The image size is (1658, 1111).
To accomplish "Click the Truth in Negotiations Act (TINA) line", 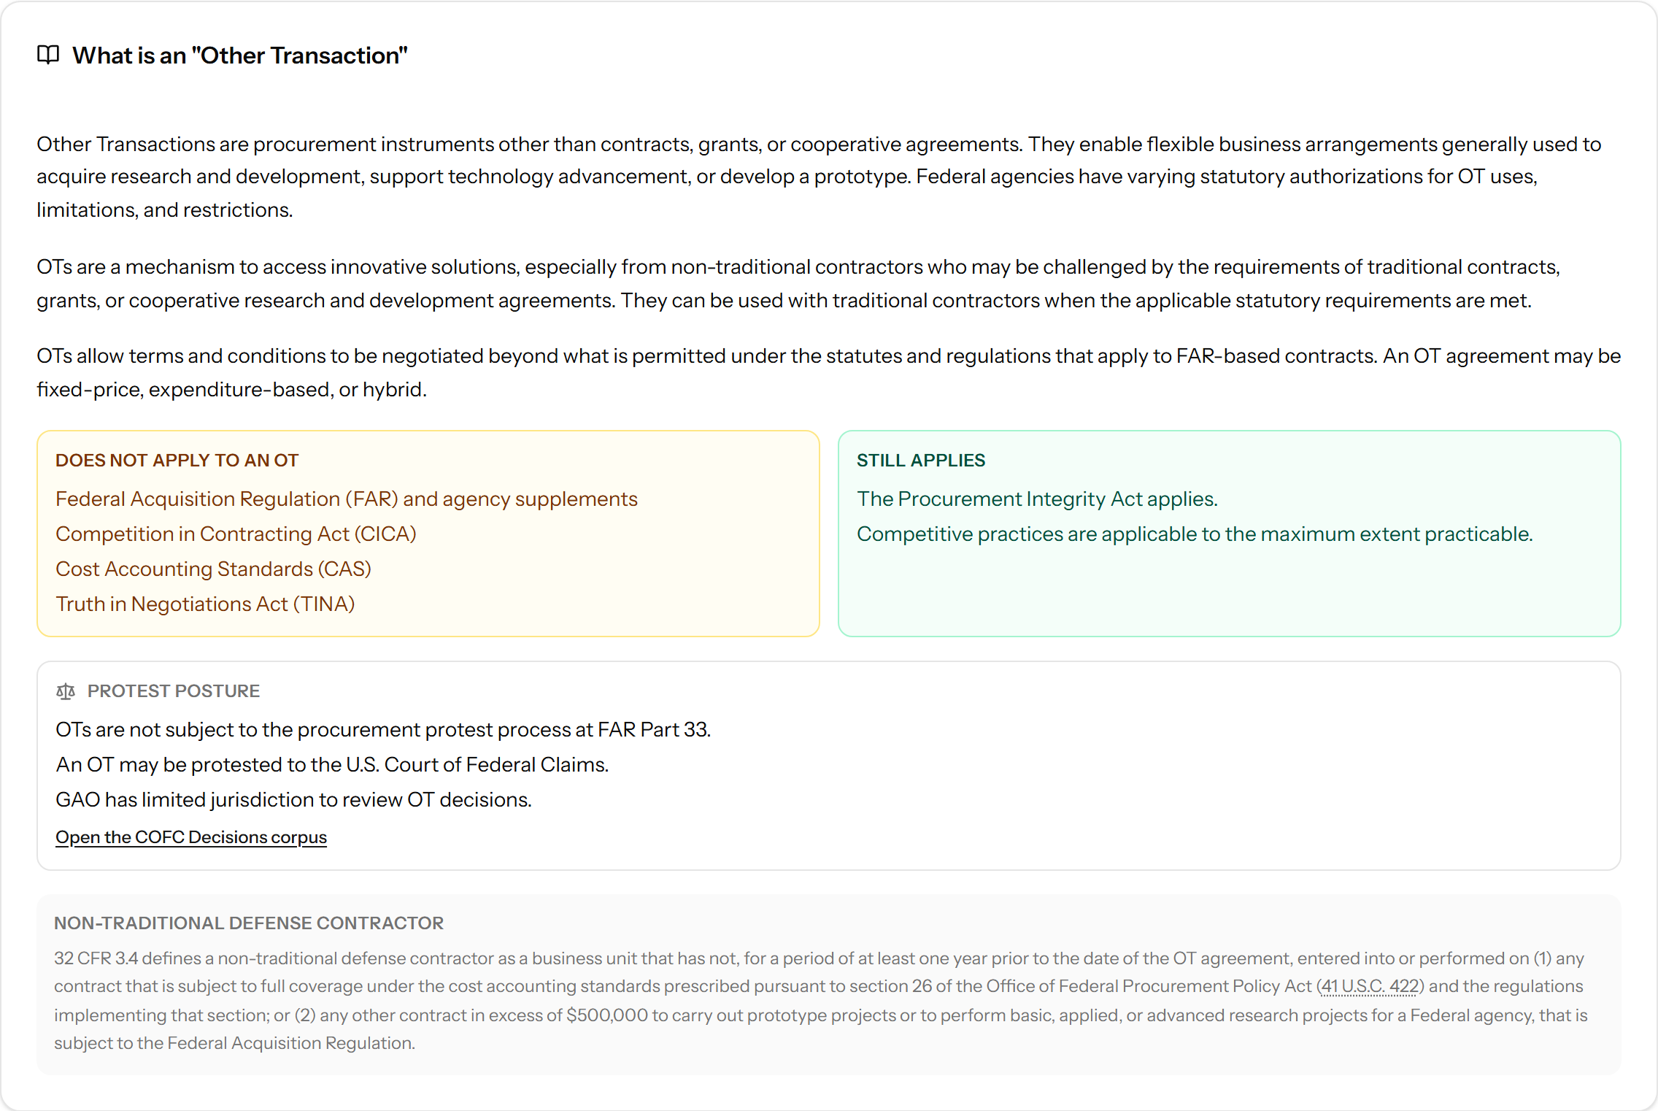I will (x=205, y=604).
